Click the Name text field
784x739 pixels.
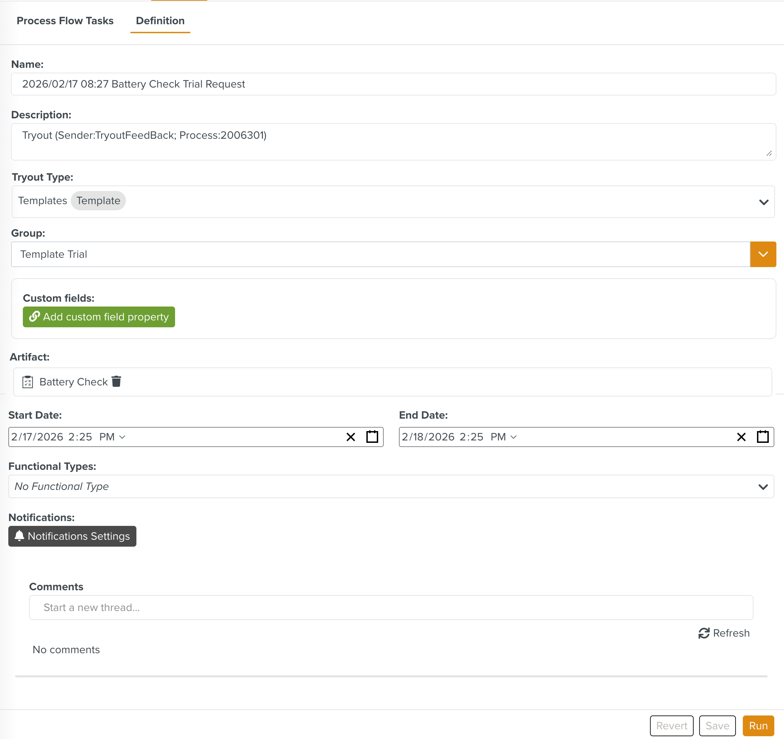click(393, 84)
